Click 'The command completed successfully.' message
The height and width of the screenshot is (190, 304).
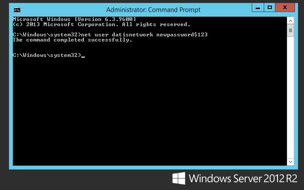coord(72,40)
